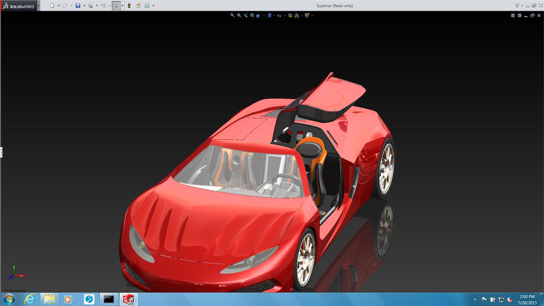Viewport: 544px width, 306px height.
Task: Expand View Settings monitor dropdown arrow
Action: click(312, 16)
